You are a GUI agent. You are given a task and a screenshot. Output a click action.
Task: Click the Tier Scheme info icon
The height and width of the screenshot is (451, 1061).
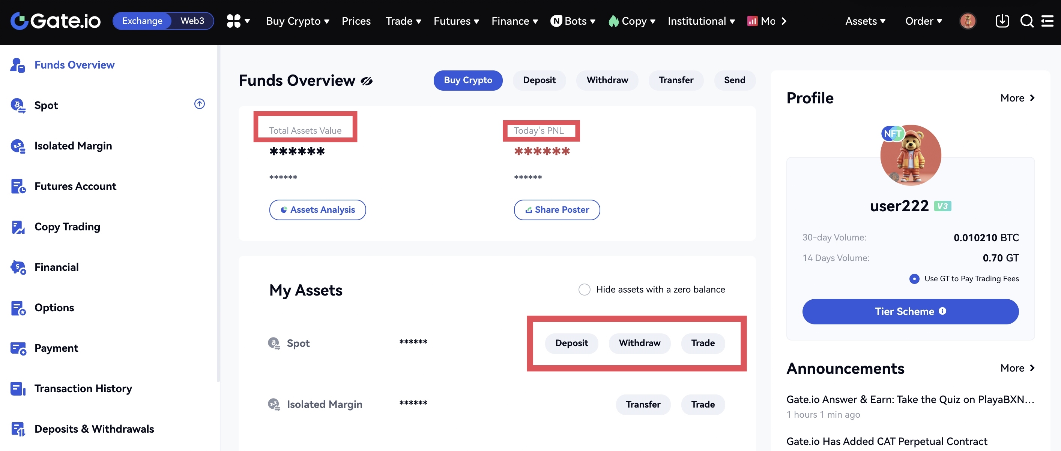click(942, 311)
